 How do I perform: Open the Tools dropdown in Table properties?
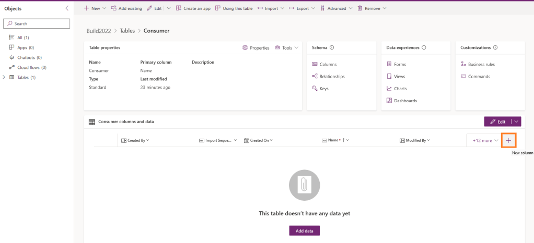coord(287,47)
